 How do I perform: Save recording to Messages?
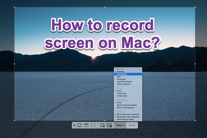122,79
